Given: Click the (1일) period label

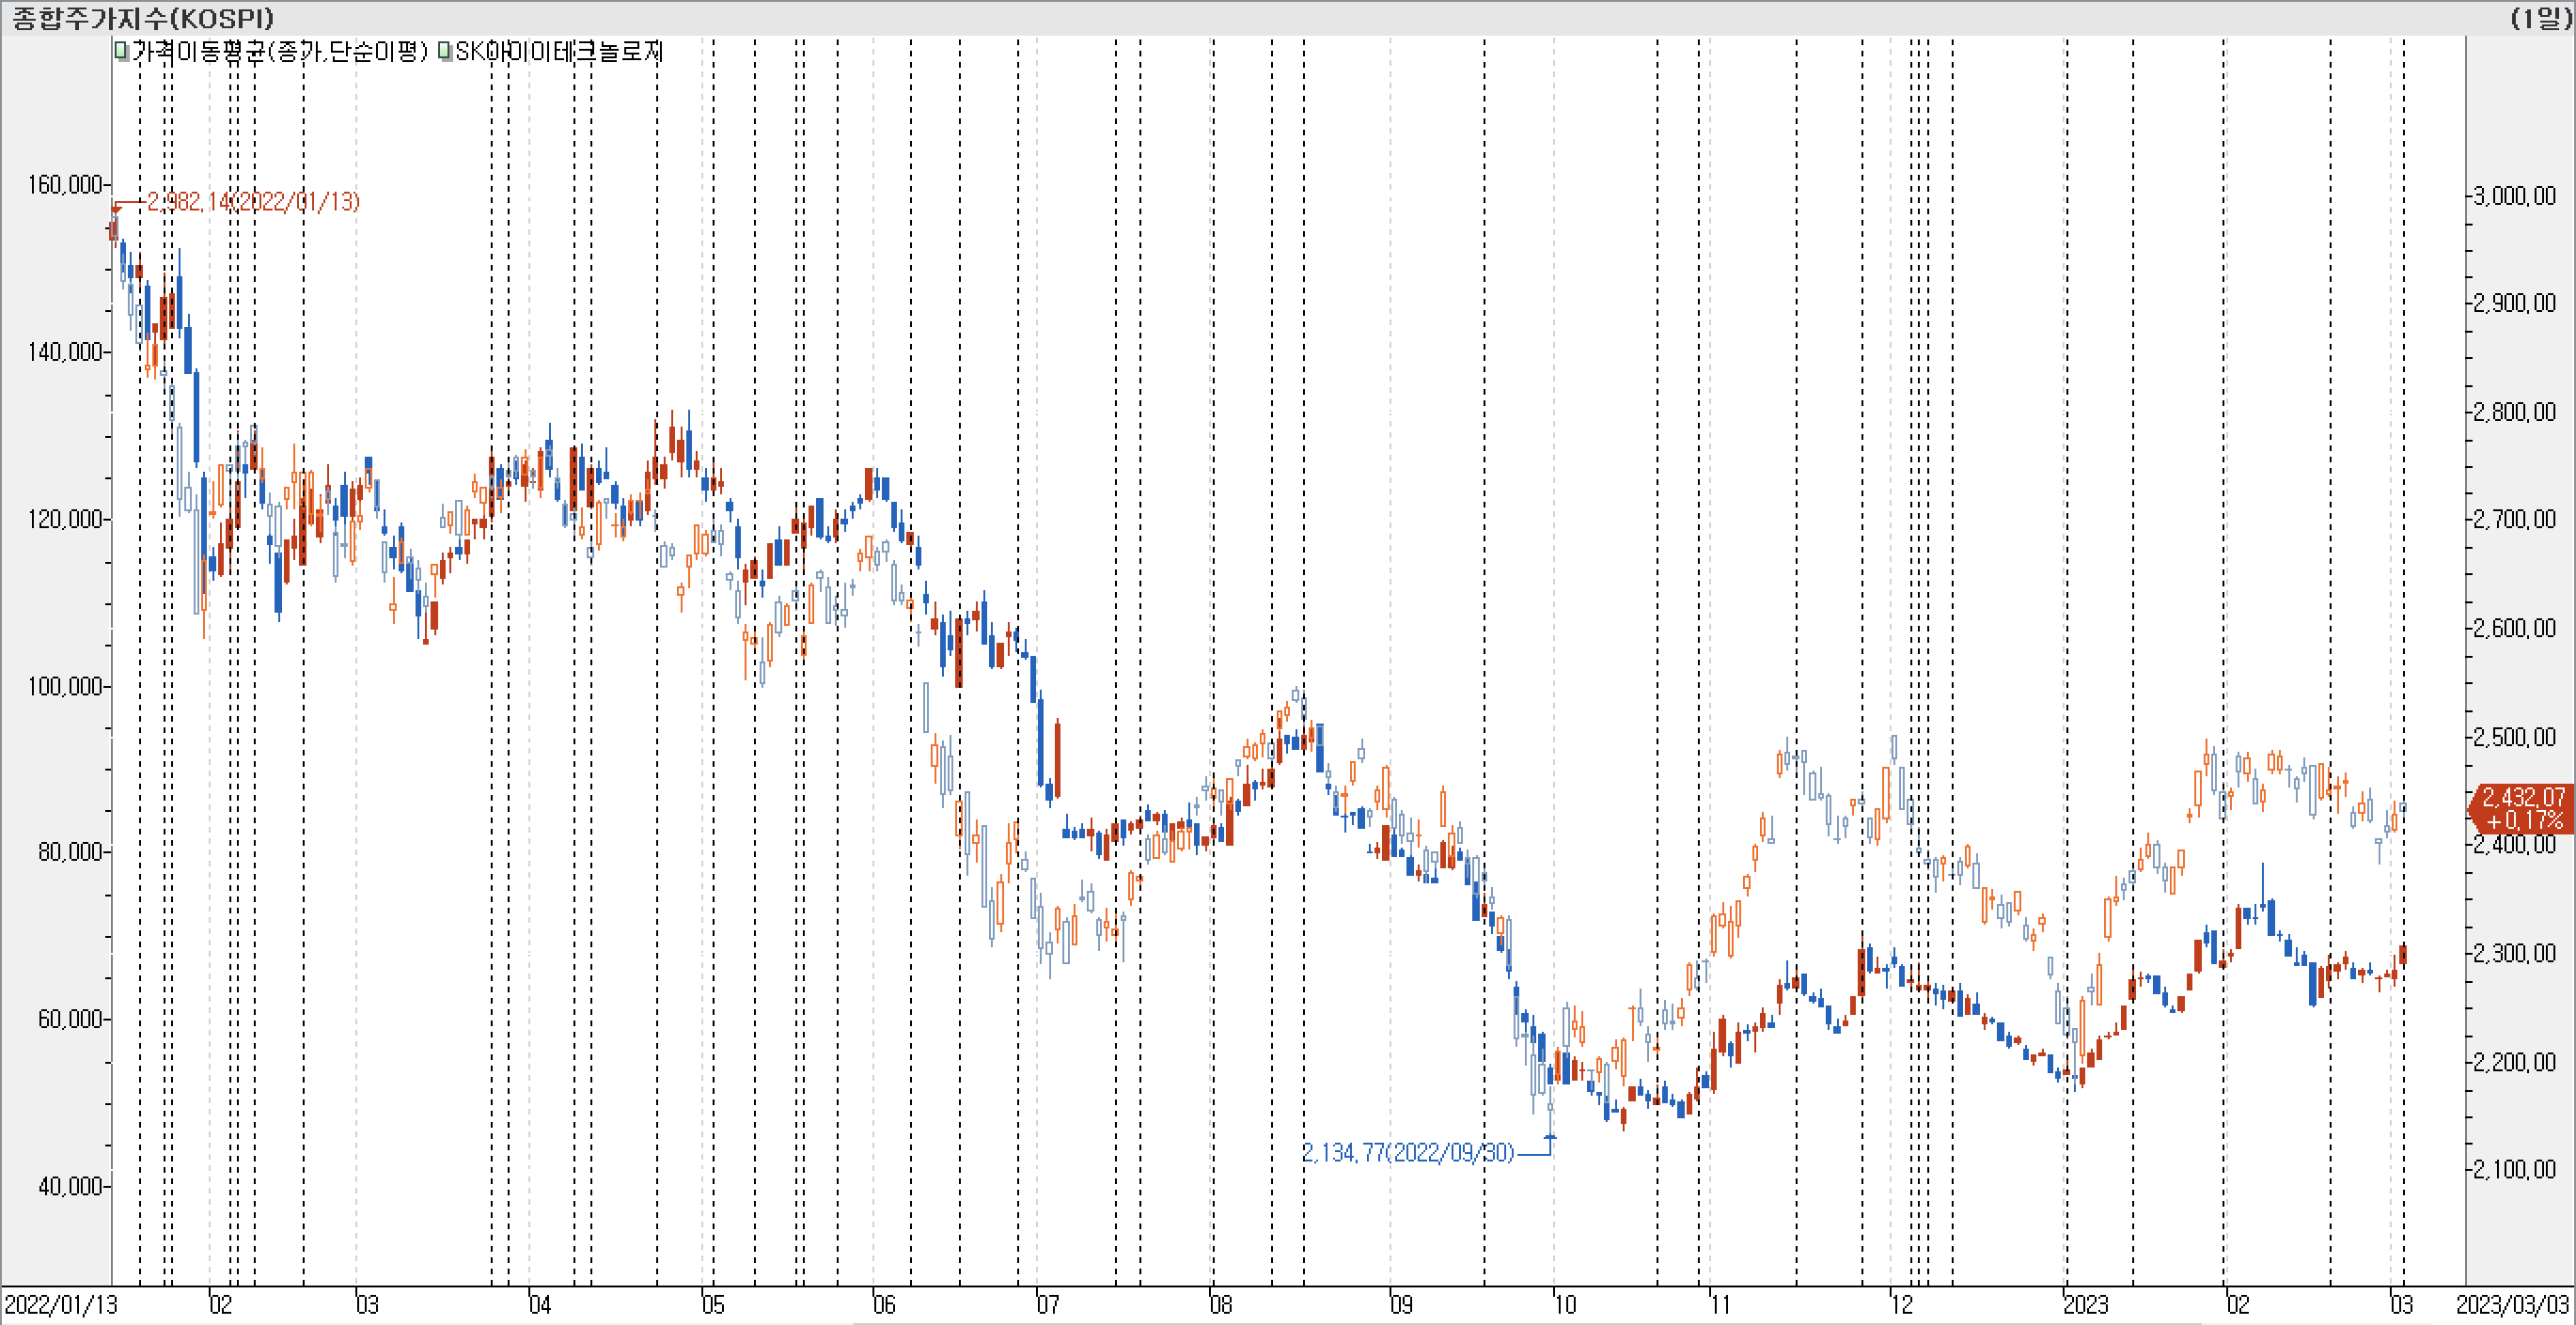Looking at the screenshot, I should click(2540, 18).
